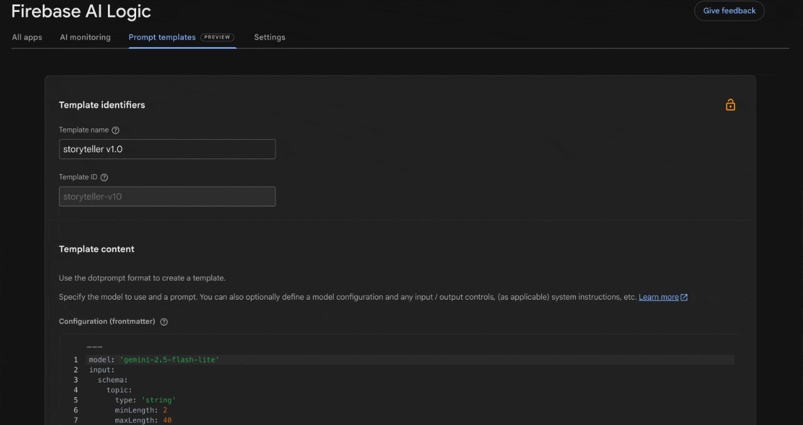This screenshot has height=425, width=803.
Task: Open the Give feedback dialog
Action: click(x=729, y=11)
